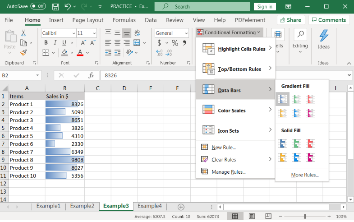Open the Insert ribbon tab
Screen dimensions: 354x222
tap(56, 20)
